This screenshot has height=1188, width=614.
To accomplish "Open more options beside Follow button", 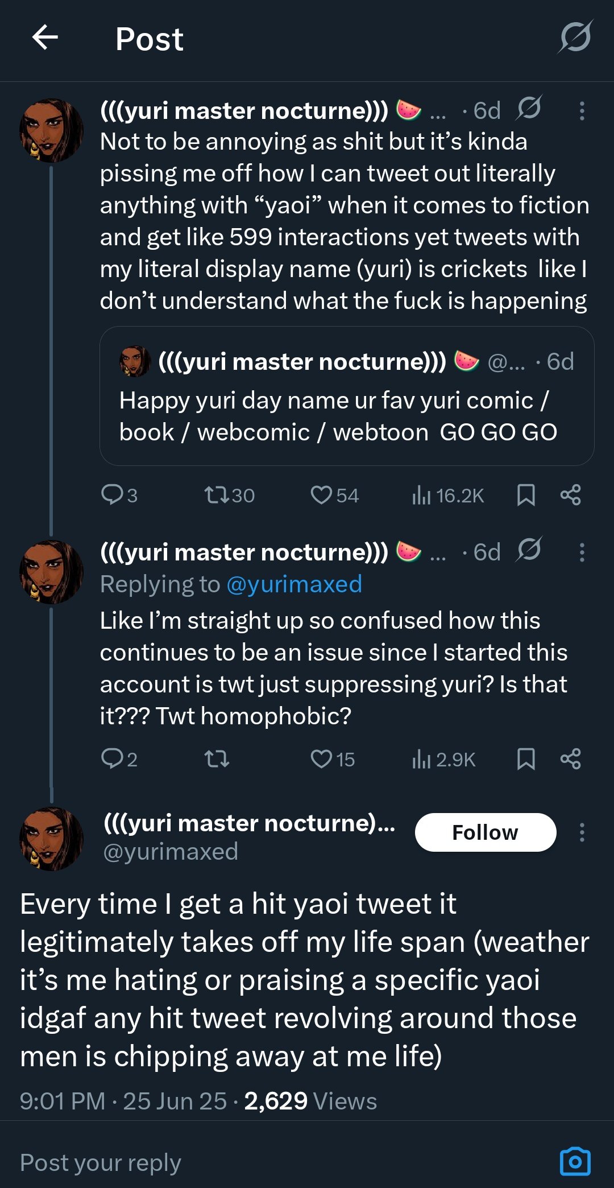I will click(582, 832).
